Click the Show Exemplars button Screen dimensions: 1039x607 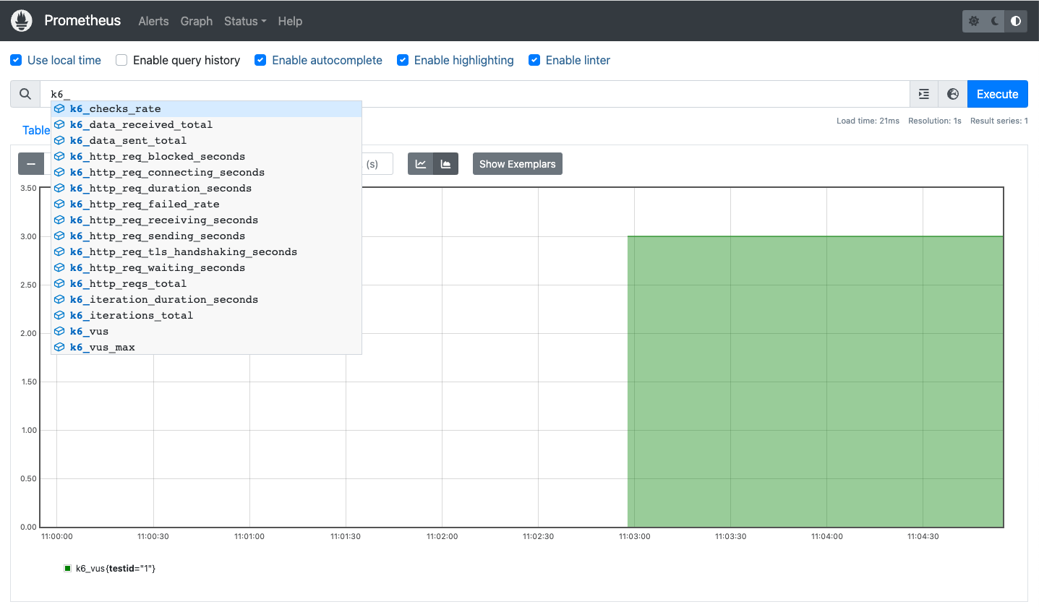[x=517, y=163]
